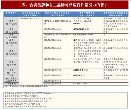This screenshot has height=110, width=131.
Task: Click the note 成为一汽大众 A 级供应商必须满足的条件
Action: (x=26, y=86)
